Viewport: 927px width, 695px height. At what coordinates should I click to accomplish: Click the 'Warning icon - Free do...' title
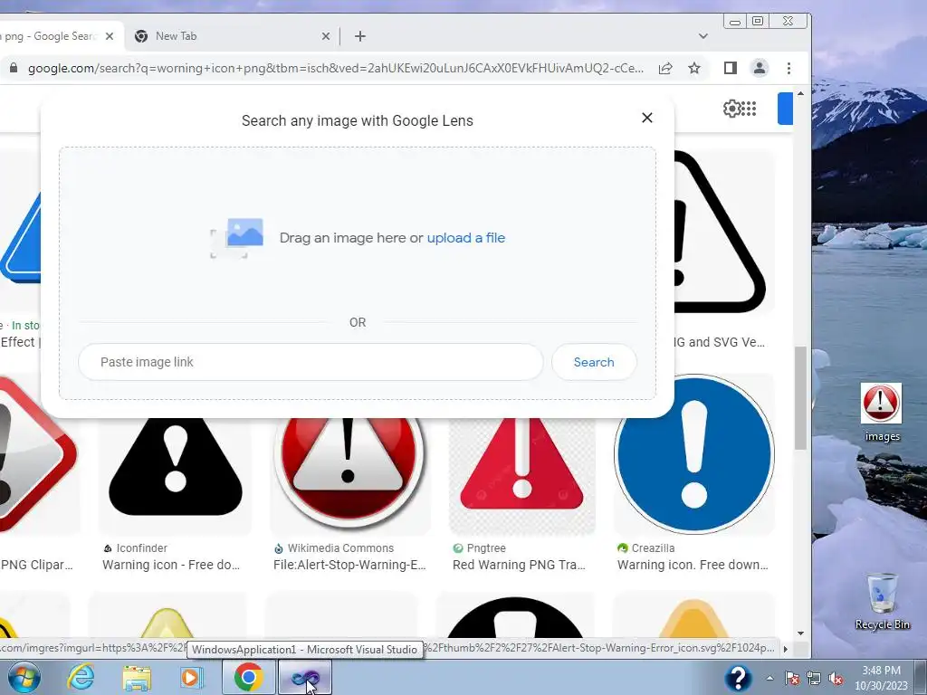coord(171,565)
